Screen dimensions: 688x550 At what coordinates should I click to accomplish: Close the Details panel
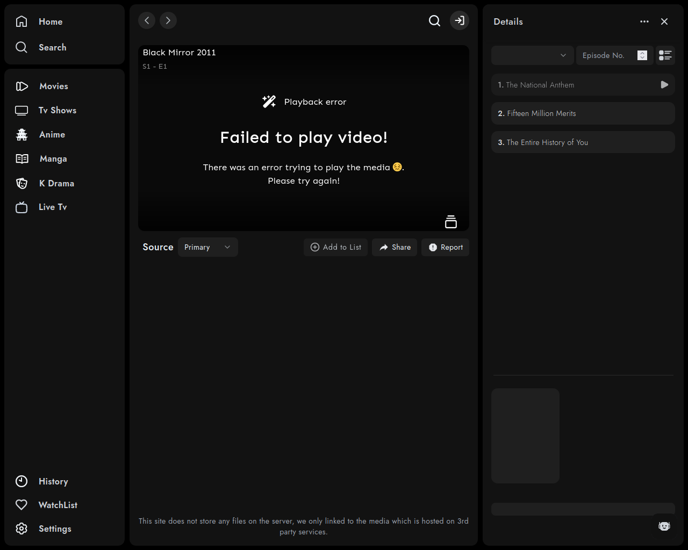(x=664, y=21)
